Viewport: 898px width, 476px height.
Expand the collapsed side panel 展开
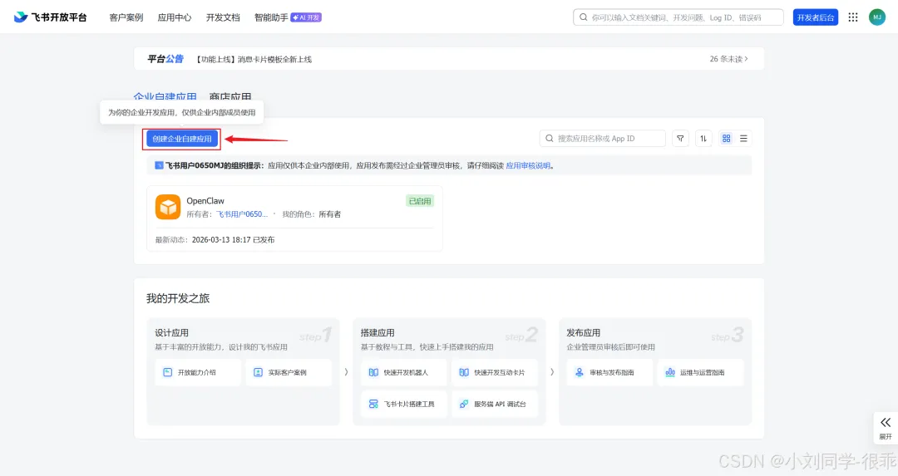point(886,427)
